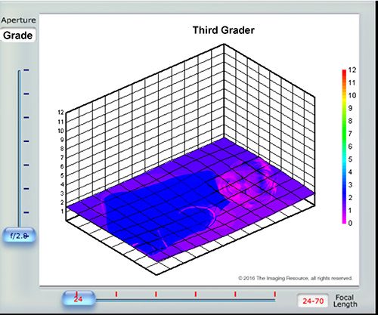Click third red tick on focal length slider

click(x=156, y=294)
